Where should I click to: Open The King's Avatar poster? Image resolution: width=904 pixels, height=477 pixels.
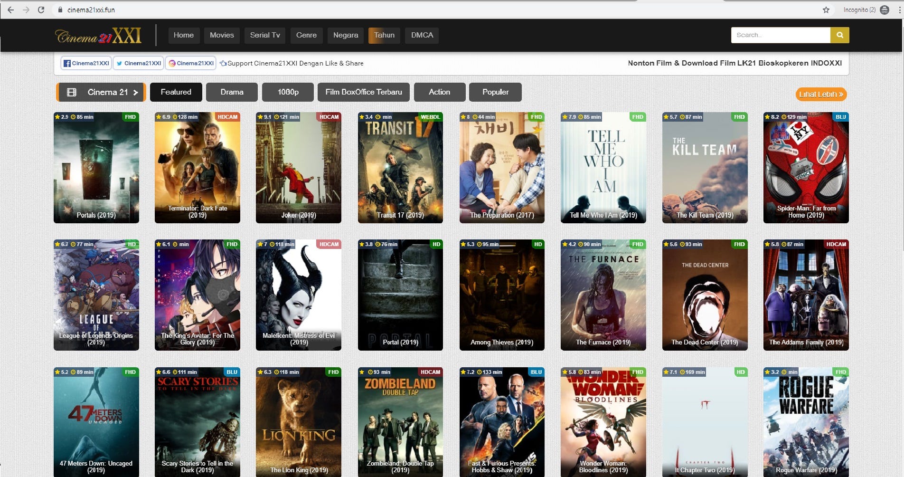tap(198, 295)
